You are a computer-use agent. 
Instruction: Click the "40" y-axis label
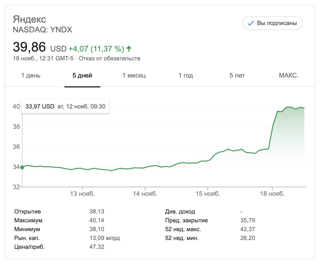(x=16, y=106)
